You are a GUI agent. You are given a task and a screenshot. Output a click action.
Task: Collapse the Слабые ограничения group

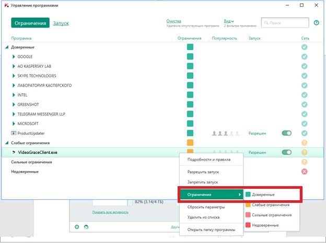point(7,143)
